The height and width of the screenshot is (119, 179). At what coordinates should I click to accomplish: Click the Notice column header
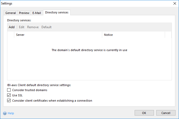pyautogui.click(x=133, y=35)
